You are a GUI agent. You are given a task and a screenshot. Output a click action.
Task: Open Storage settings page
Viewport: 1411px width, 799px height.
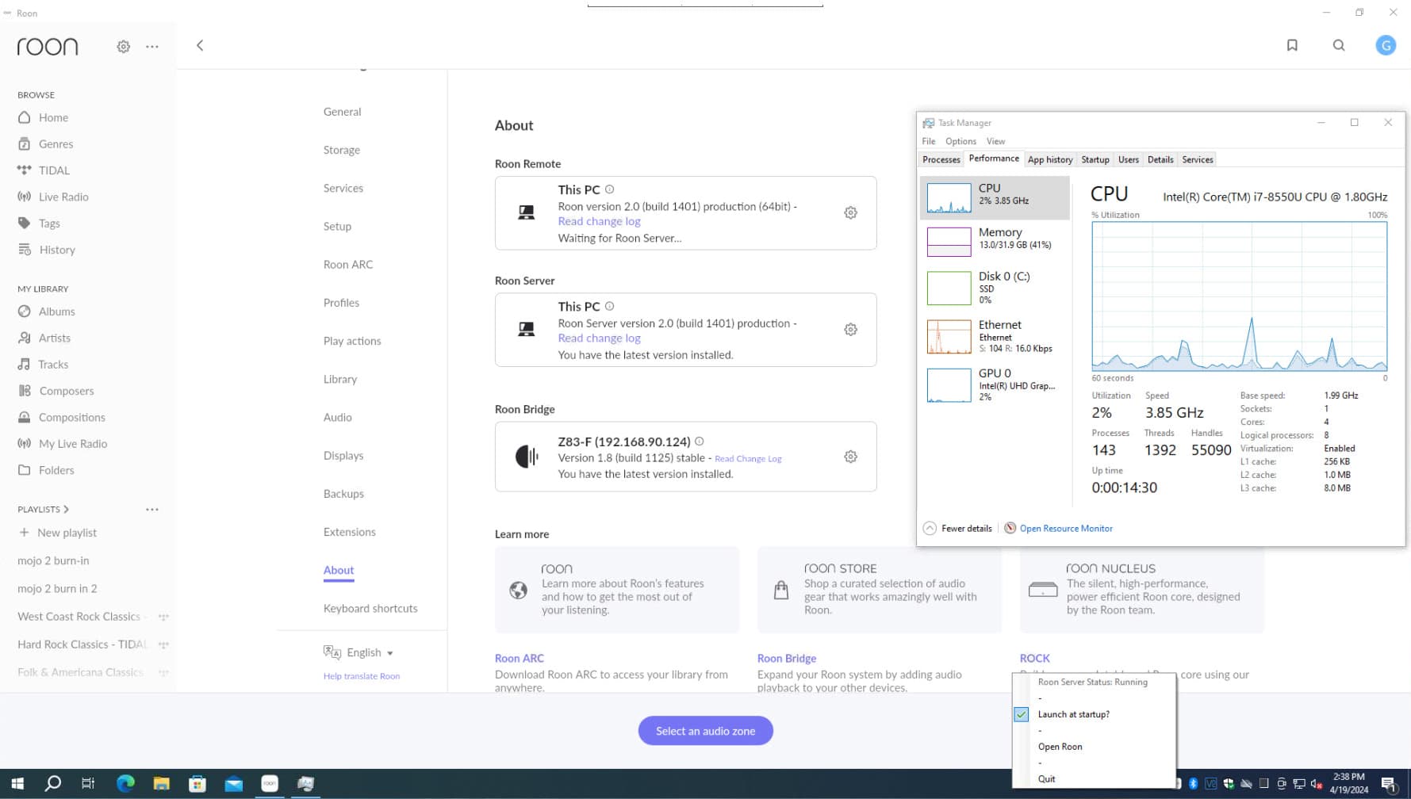(342, 150)
